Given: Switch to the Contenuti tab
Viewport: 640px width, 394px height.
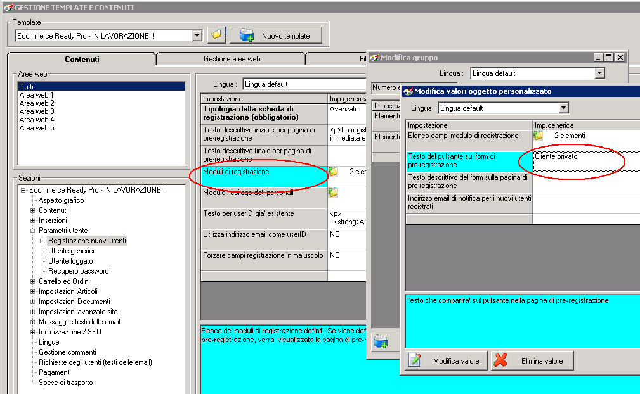Looking at the screenshot, I should 82,59.
